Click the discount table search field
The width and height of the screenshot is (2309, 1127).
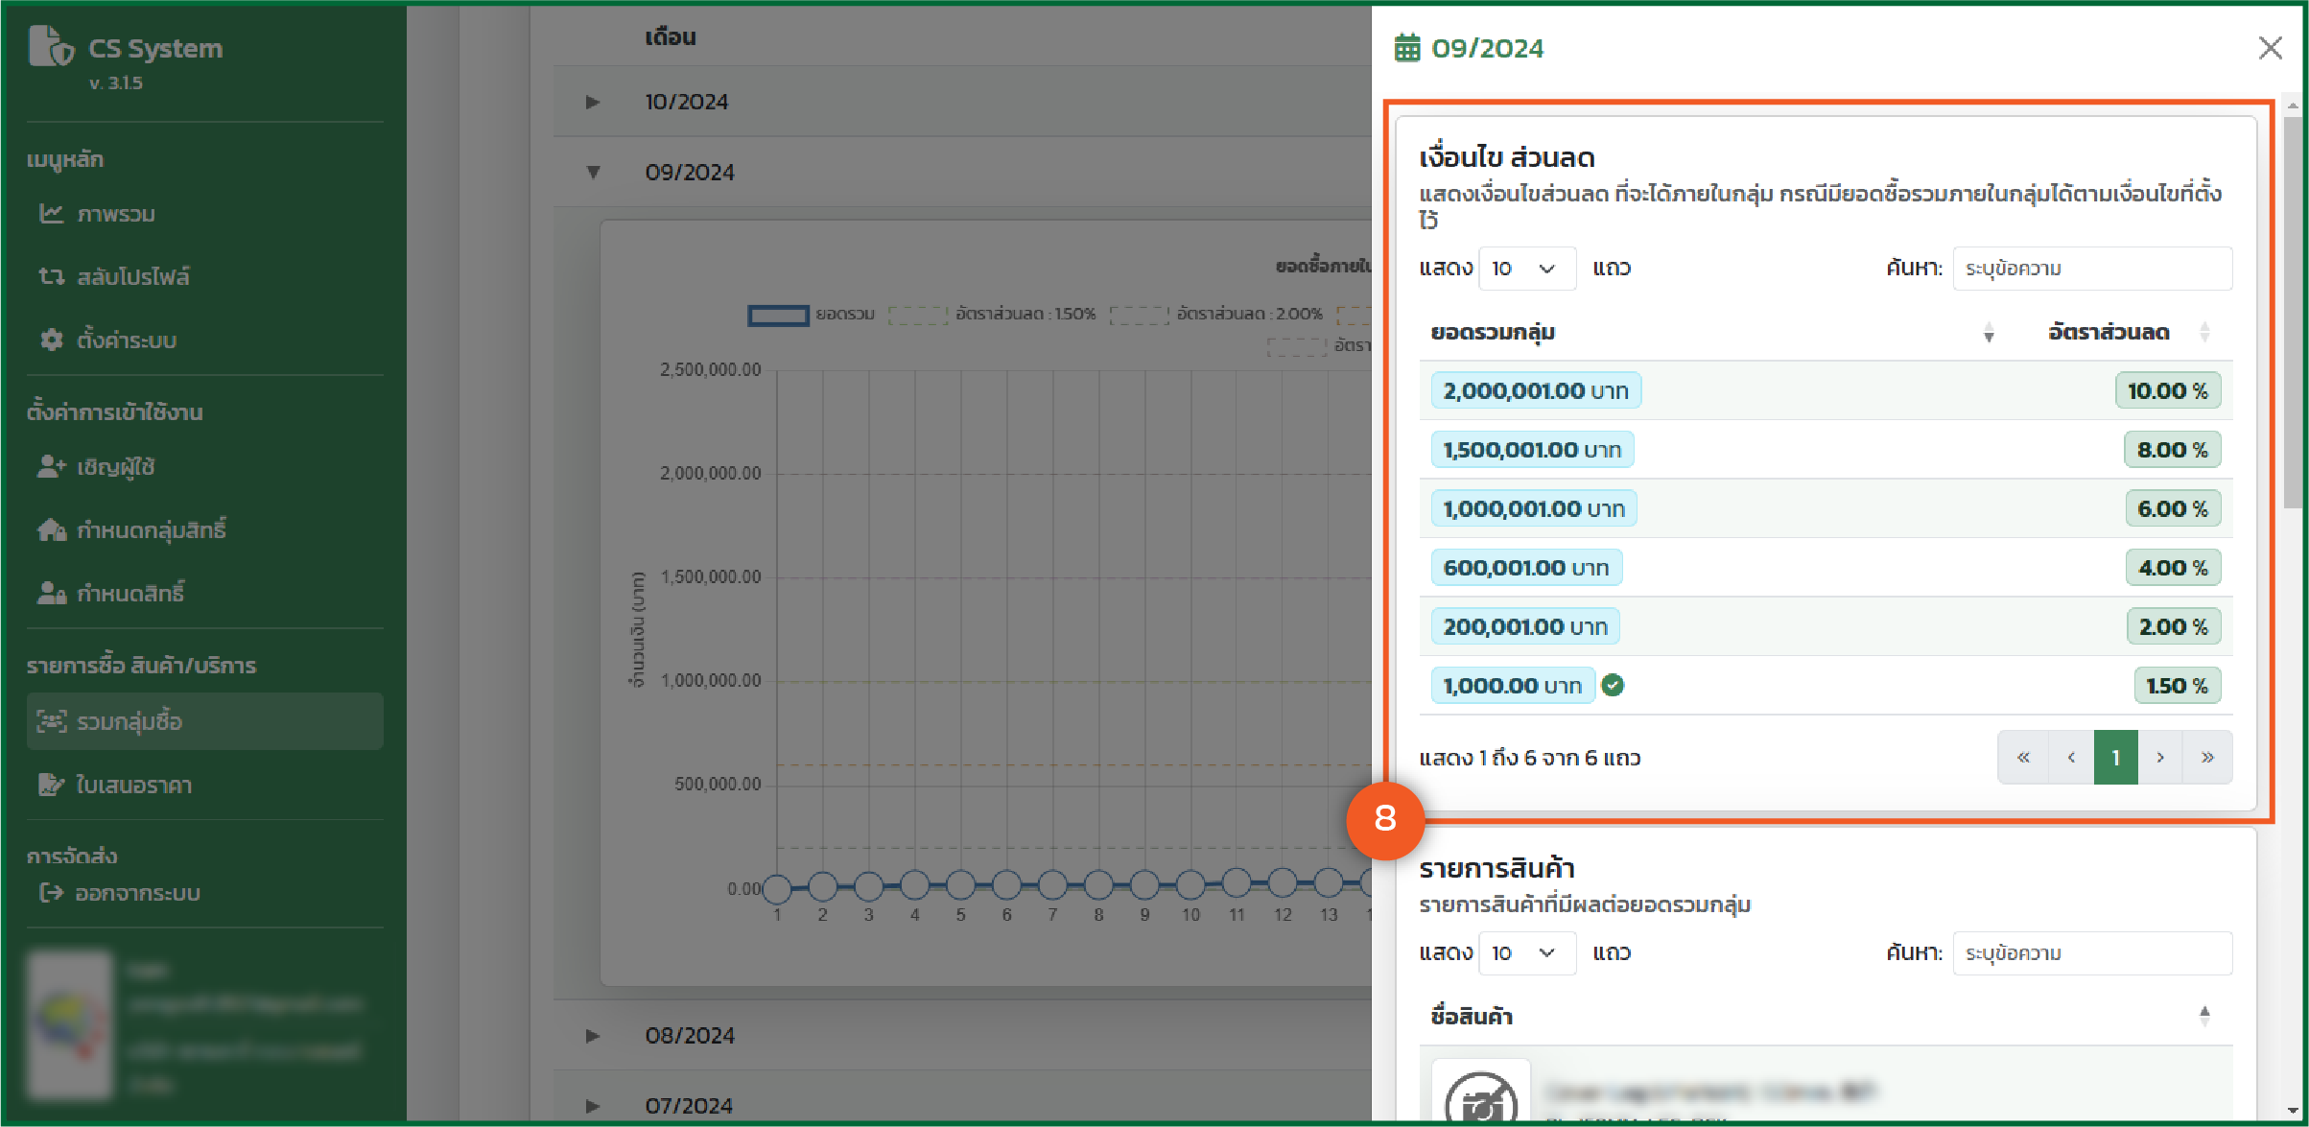[x=2091, y=269]
